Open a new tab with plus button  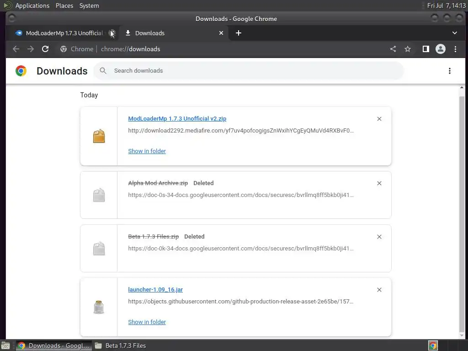click(238, 33)
